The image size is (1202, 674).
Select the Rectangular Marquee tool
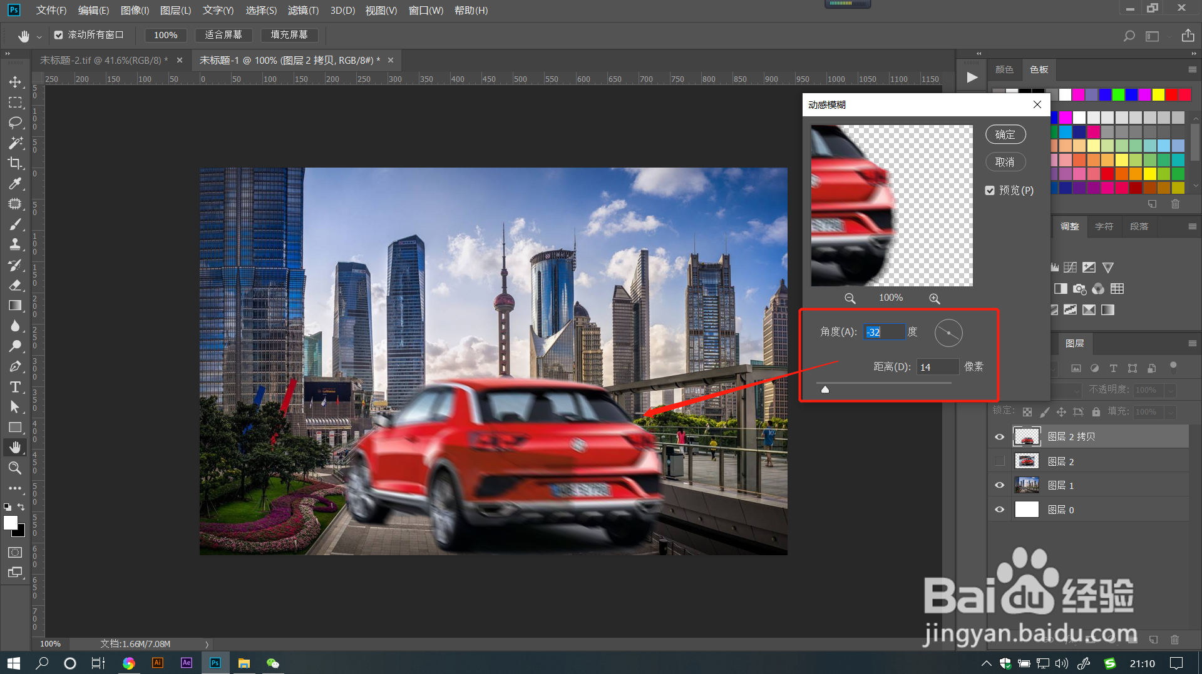15,103
